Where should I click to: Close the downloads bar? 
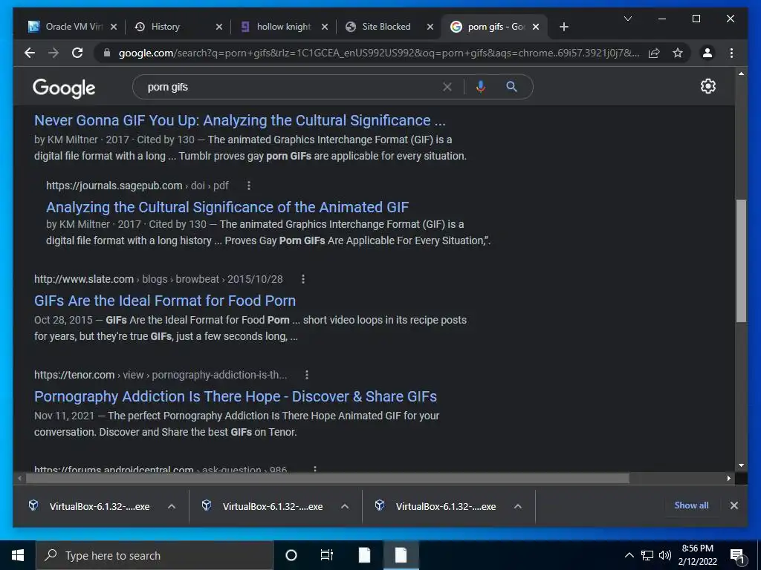(734, 505)
